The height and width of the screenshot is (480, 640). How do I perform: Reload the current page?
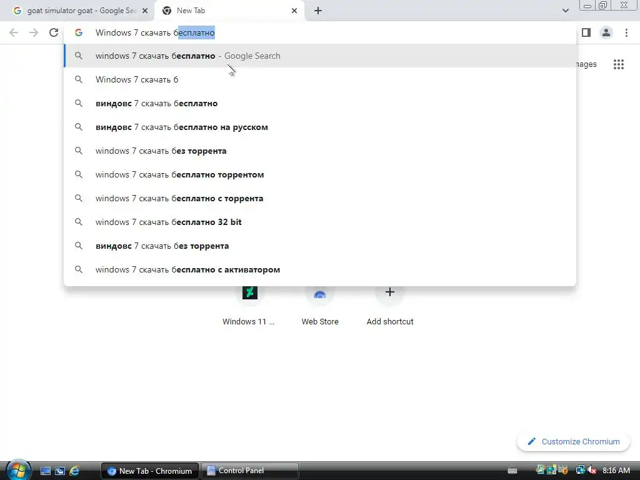[x=54, y=32]
